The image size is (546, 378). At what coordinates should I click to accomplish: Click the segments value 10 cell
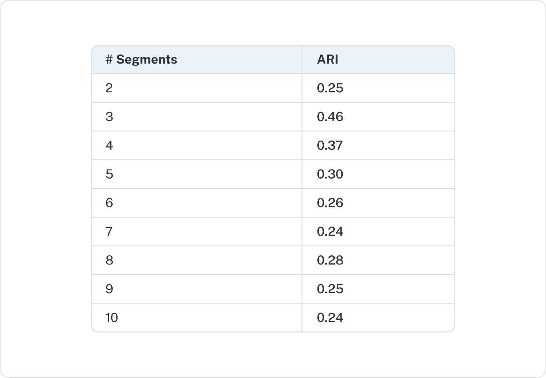tap(112, 318)
